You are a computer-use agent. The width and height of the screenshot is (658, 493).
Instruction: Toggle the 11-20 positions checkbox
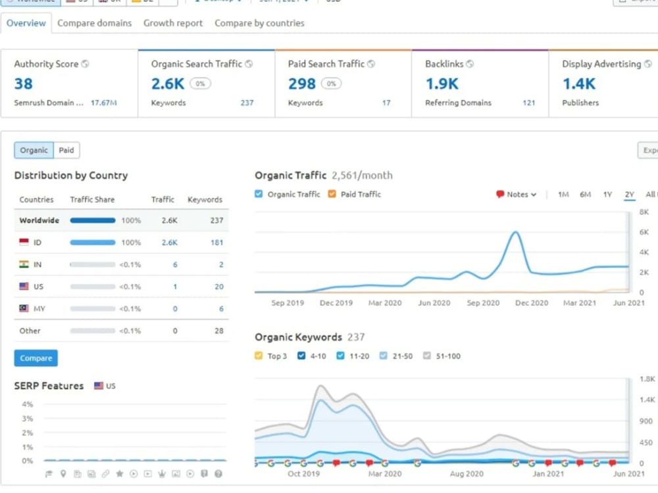click(340, 356)
